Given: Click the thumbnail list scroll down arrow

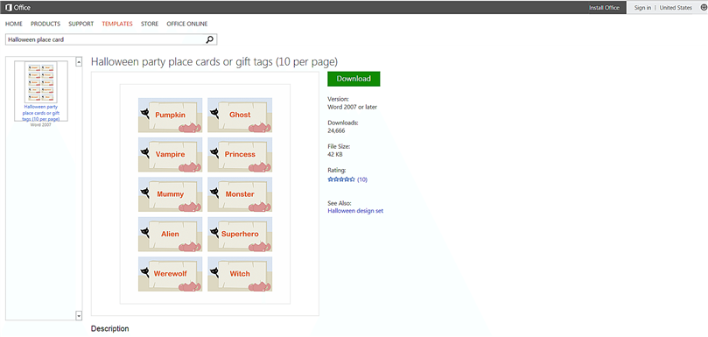Looking at the screenshot, I should click(79, 315).
